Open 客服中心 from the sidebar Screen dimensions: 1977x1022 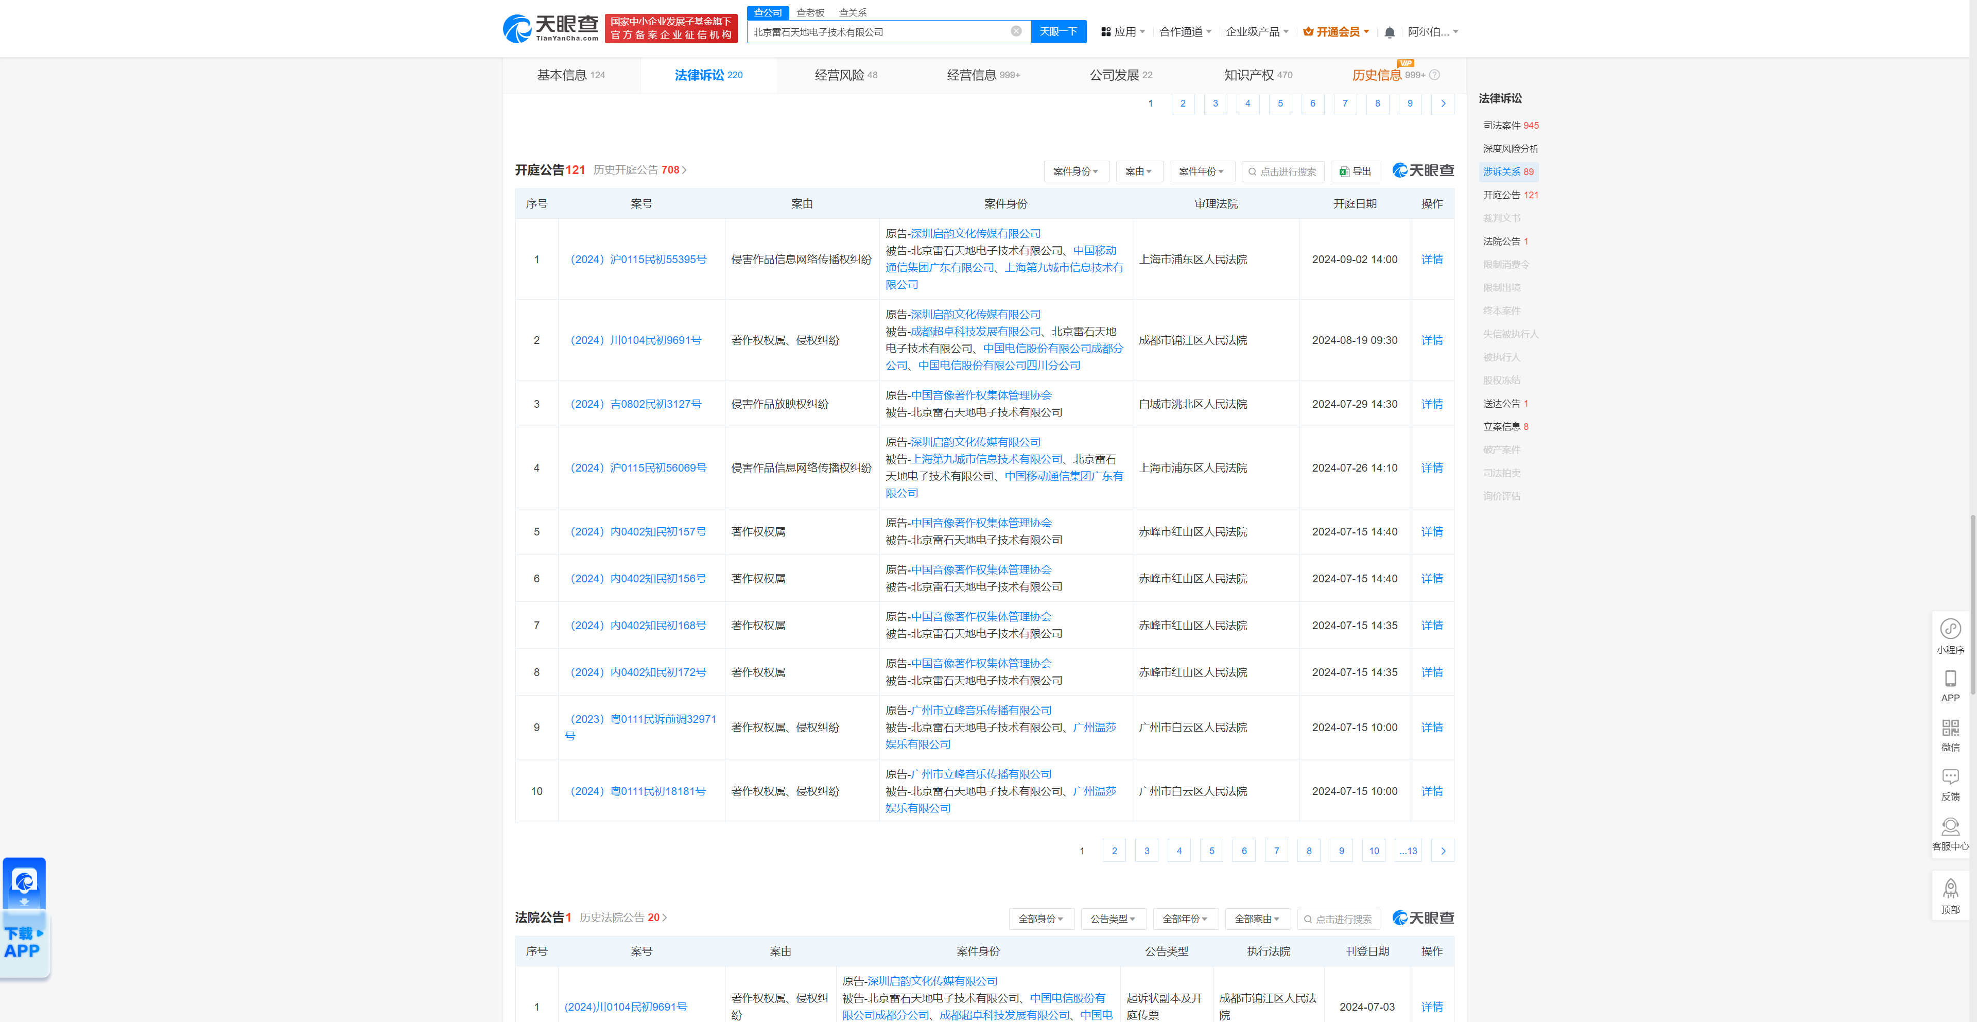click(1951, 833)
